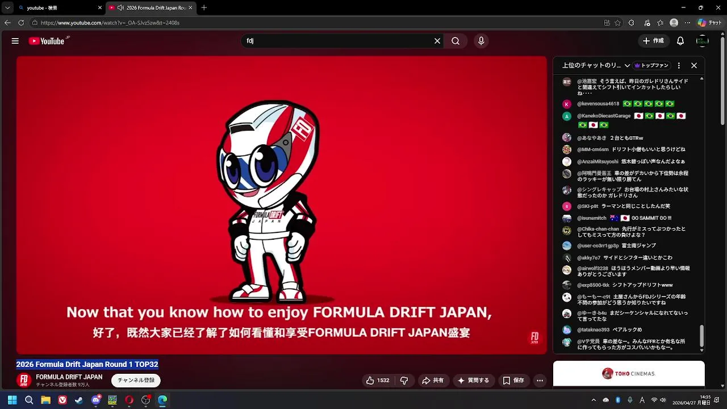Close the live chat replay panel

694,65
